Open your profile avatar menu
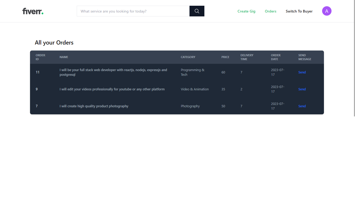This screenshot has width=355, height=200. [x=327, y=11]
